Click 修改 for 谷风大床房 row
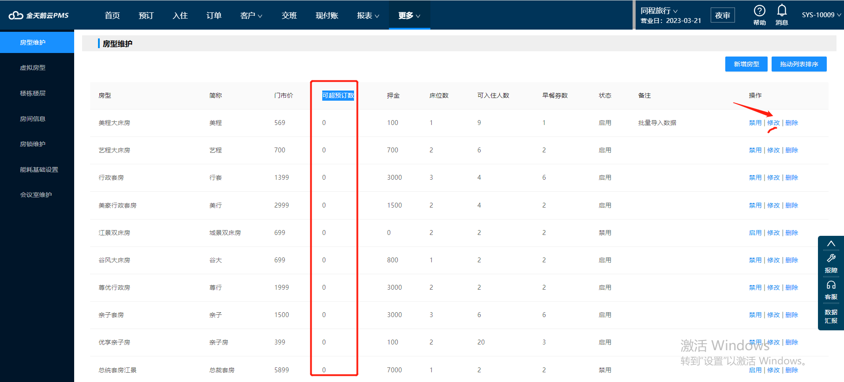The width and height of the screenshot is (844, 382). tap(773, 260)
